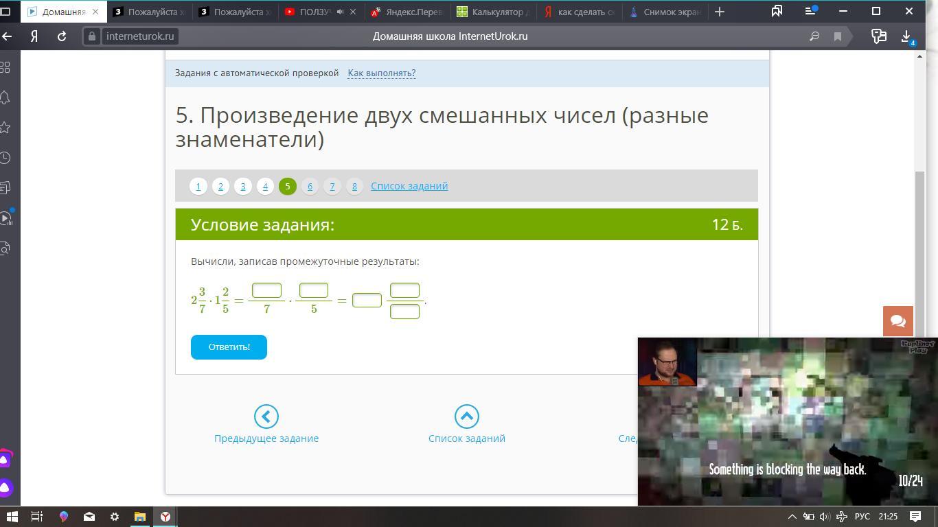
Task: Open the notifications bell in sidebar
Action: [x=5, y=97]
